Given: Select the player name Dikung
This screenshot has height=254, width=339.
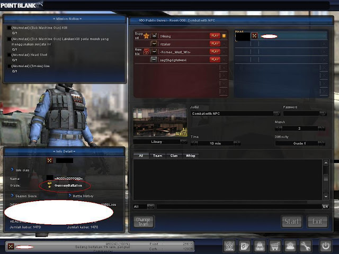Looking at the screenshot, I should tap(165, 37).
